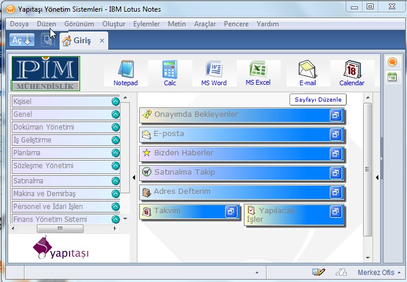Open the Calendar icon in shortcut bar

[x=351, y=69]
